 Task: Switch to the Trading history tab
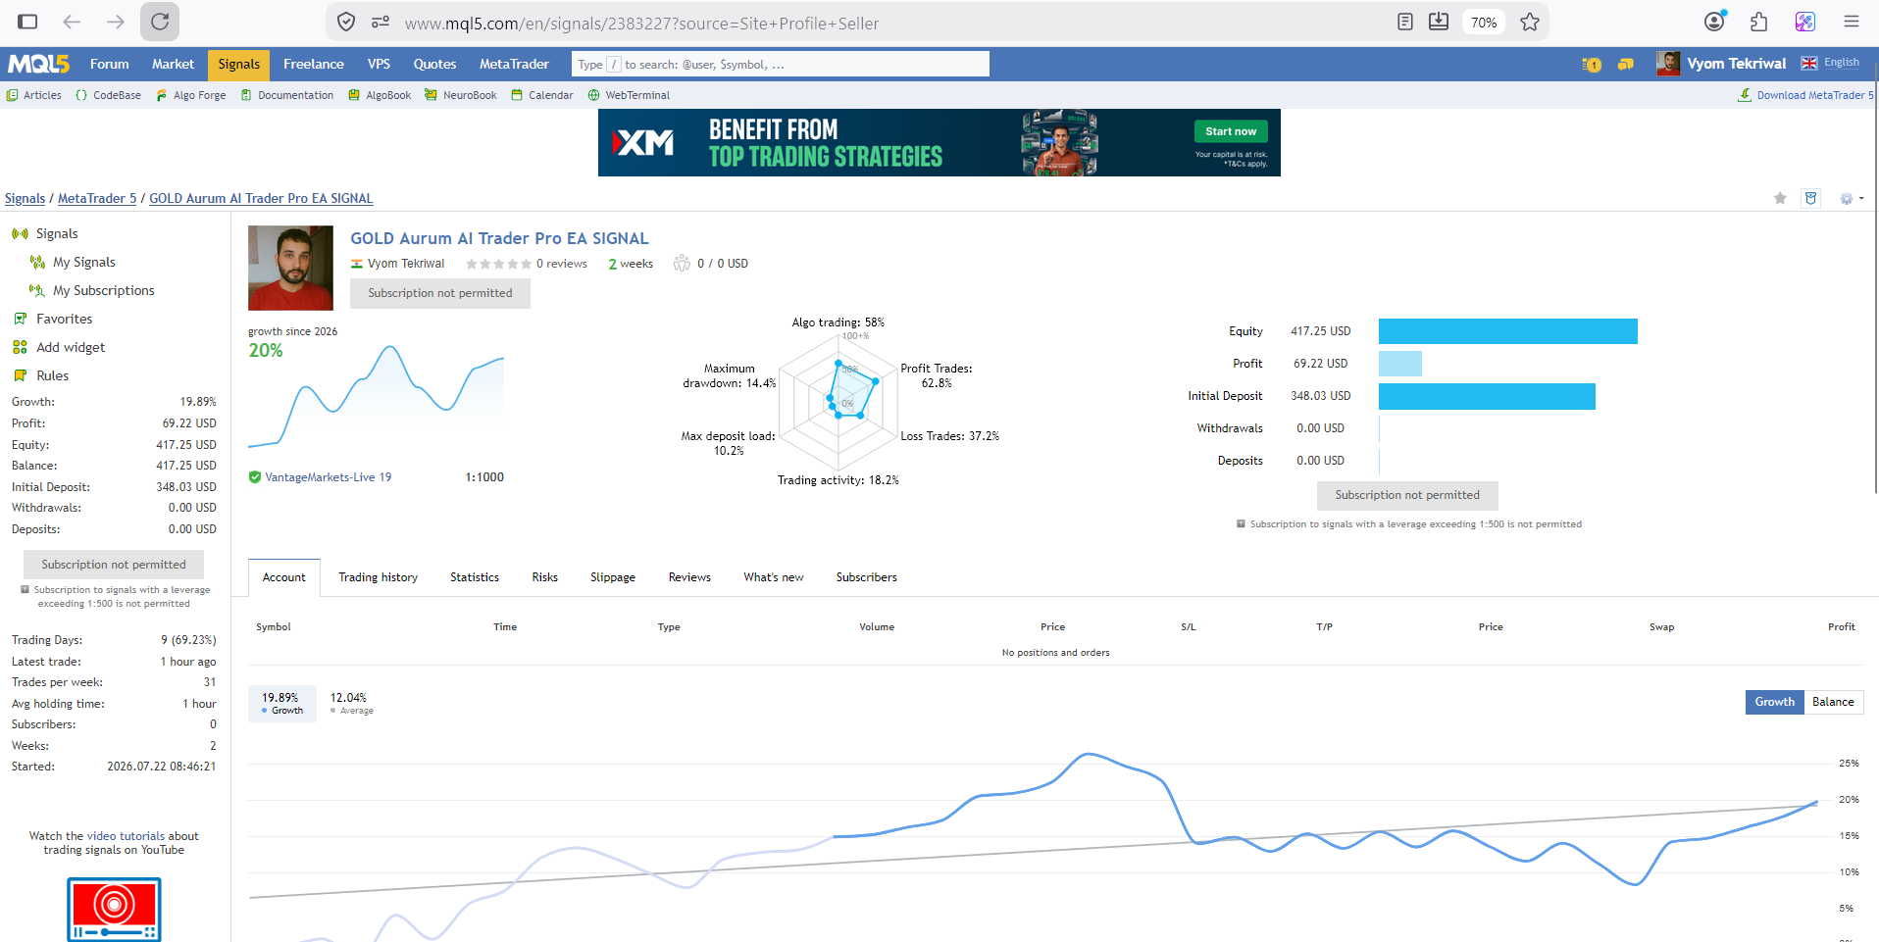(378, 577)
